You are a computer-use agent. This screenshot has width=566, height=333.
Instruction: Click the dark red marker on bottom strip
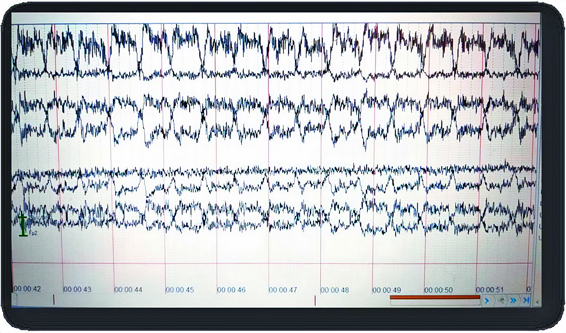click(54, 299)
